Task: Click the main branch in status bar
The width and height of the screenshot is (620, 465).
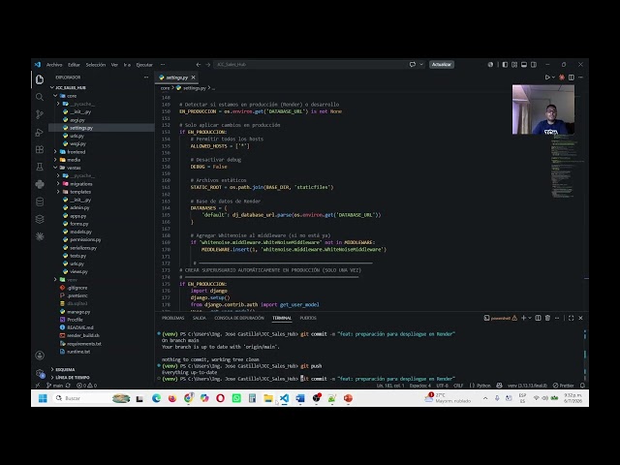Action: click(54, 386)
